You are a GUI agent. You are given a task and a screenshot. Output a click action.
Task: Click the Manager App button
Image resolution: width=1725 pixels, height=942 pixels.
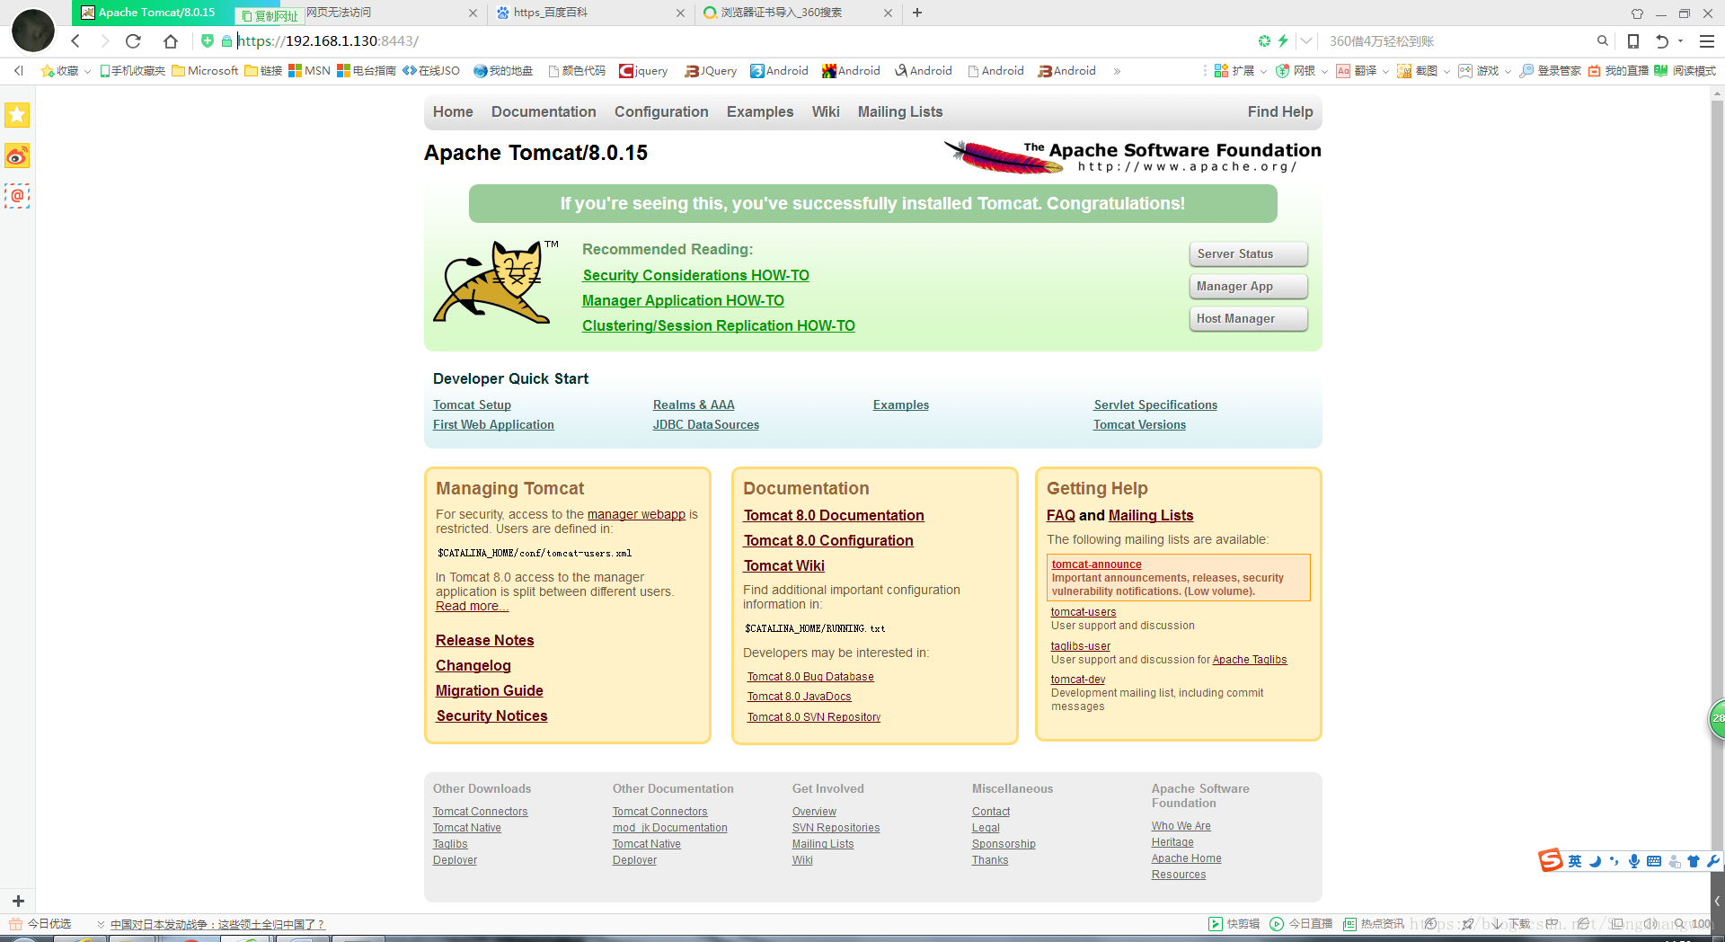[1248, 286]
